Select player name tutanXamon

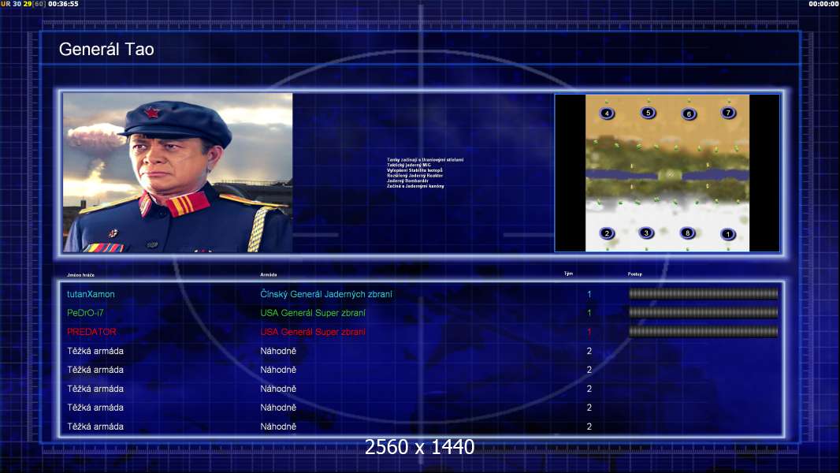[91, 294]
